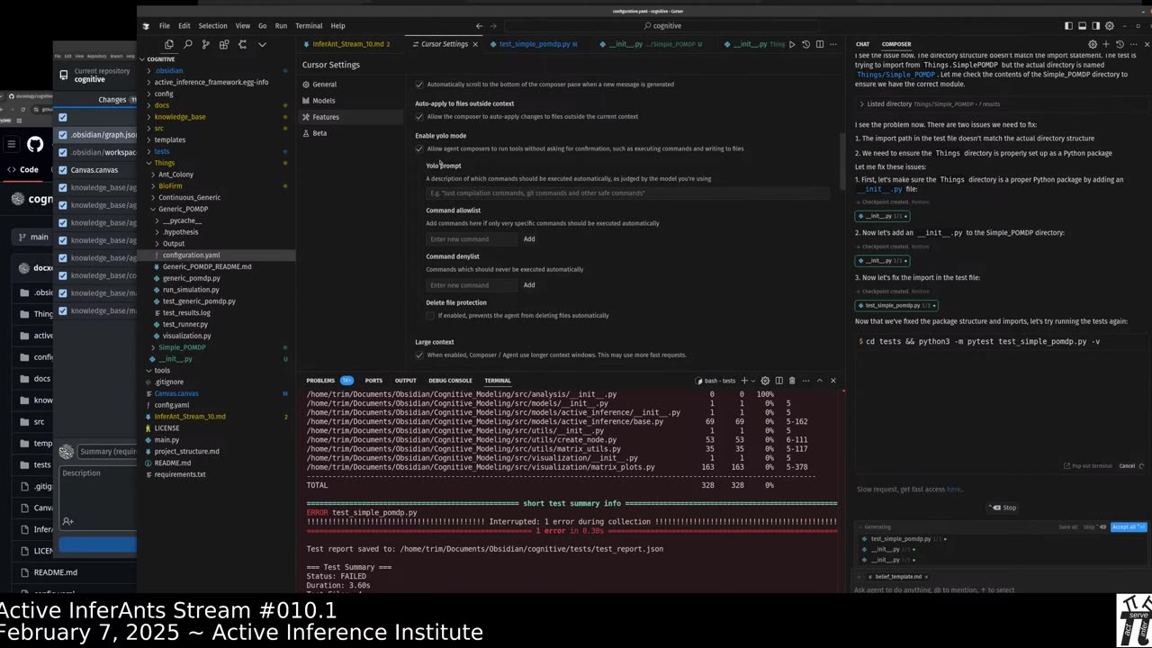The width and height of the screenshot is (1152, 648).
Task: Open the GitHub logo in the browser window
Action: click(35, 144)
